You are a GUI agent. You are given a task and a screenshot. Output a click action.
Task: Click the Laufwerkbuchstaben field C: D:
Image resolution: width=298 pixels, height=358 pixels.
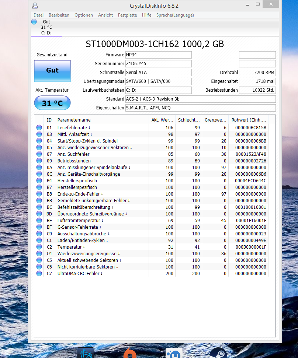coord(159,90)
